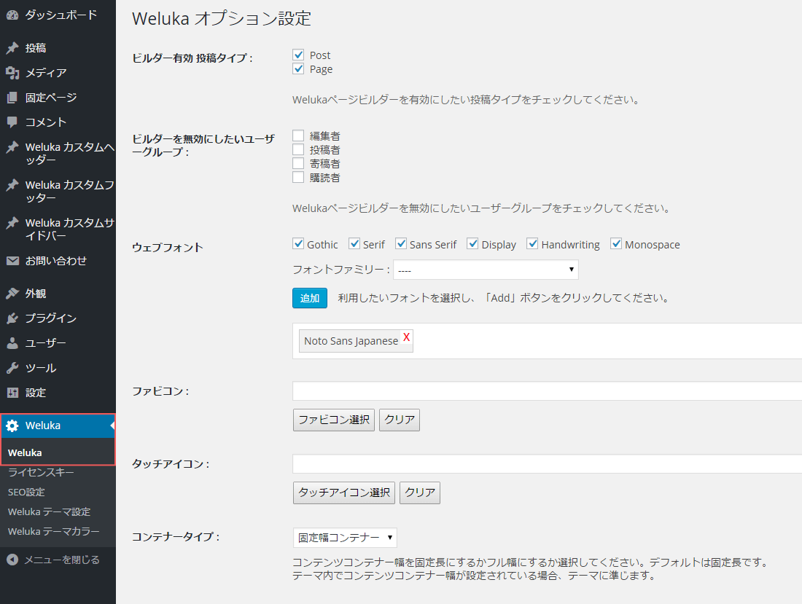Toggle the Monospace web font checkbox
Screen dimensions: 802x604
(616, 244)
